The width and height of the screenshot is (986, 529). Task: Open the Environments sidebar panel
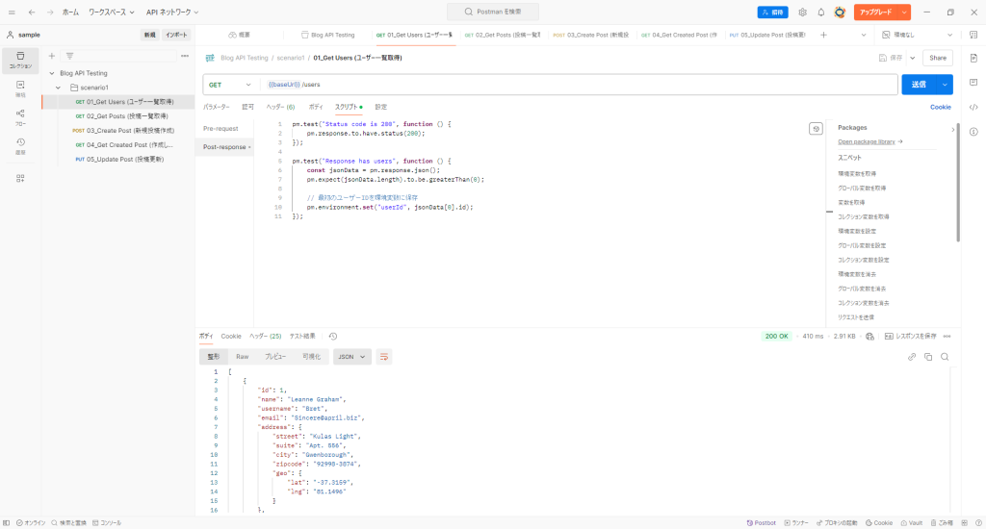coord(20,88)
